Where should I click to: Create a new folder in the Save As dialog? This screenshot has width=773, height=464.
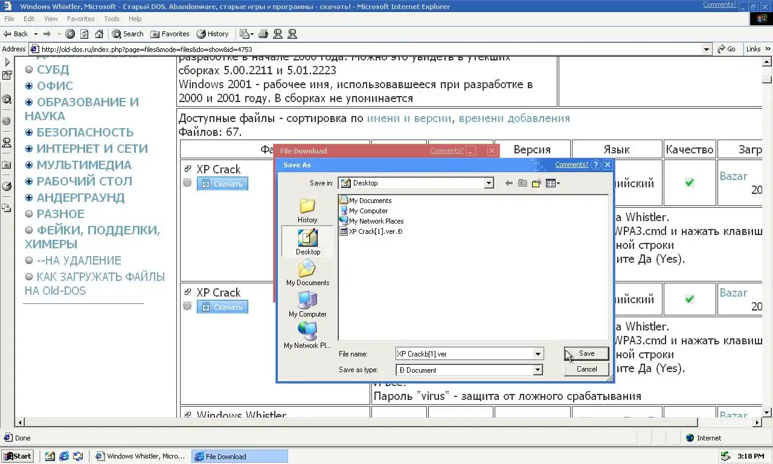pos(536,183)
